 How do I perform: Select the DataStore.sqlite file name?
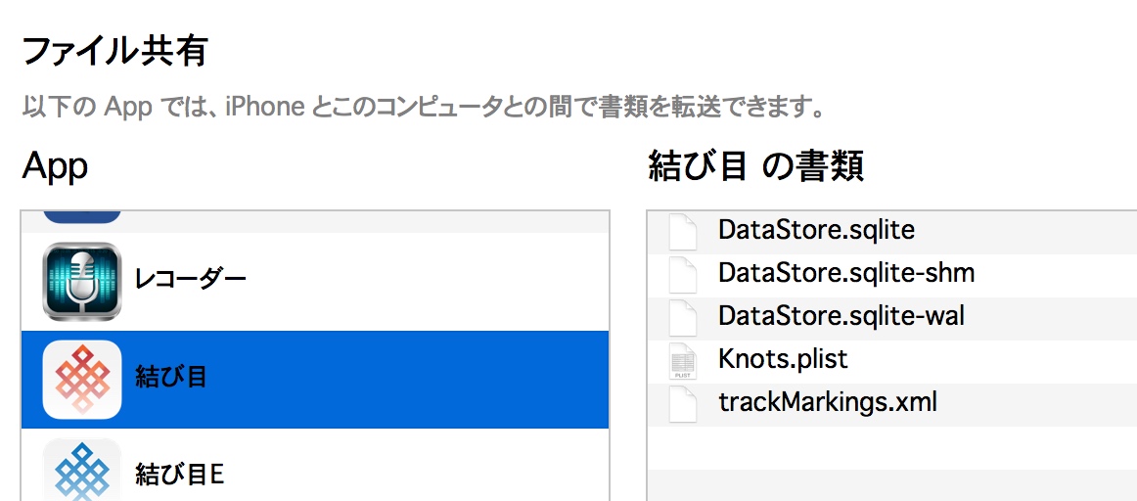click(x=816, y=230)
